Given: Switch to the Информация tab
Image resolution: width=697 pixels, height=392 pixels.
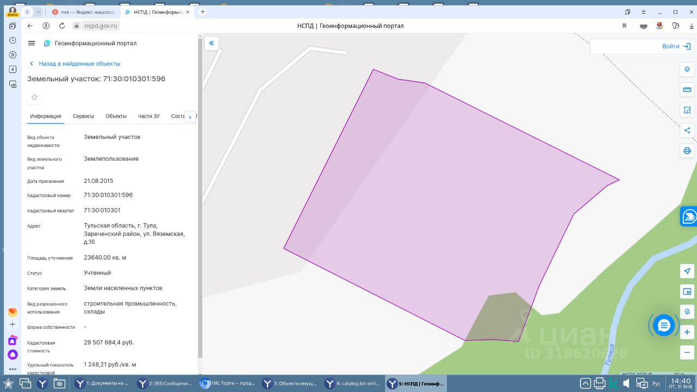Looking at the screenshot, I should click(46, 117).
